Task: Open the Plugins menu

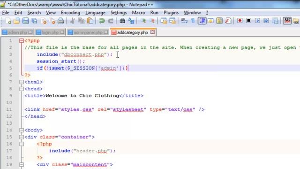Action: (171, 13)
